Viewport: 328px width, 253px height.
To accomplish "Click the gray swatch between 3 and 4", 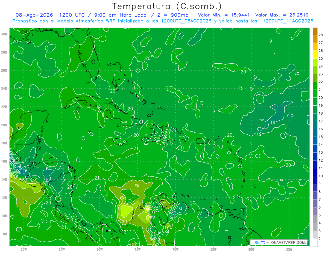I will (x=315, y=227).
